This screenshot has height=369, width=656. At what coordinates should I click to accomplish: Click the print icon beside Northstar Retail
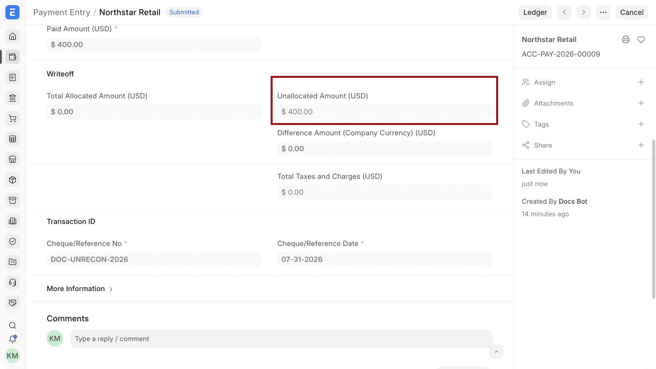pos(626,39)
